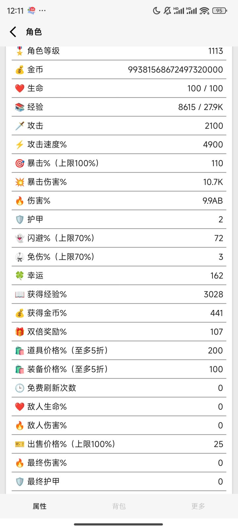Tap the back arrow icon
Viewport: 238px width, 529px height.
click(x=13, y=32)
